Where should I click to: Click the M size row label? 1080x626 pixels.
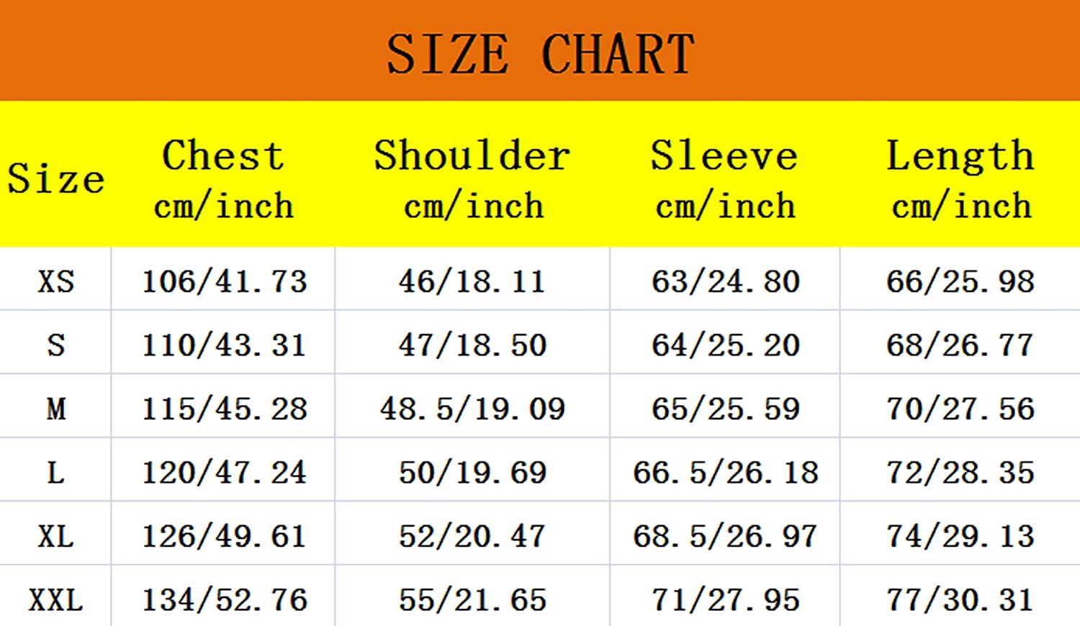pyautogui.click(x=55, y=409)
